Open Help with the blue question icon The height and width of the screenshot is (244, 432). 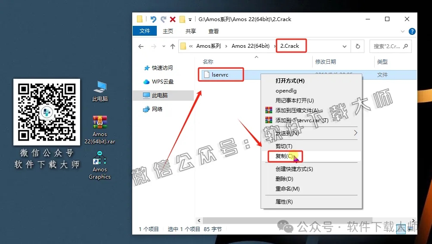point(412,31)
